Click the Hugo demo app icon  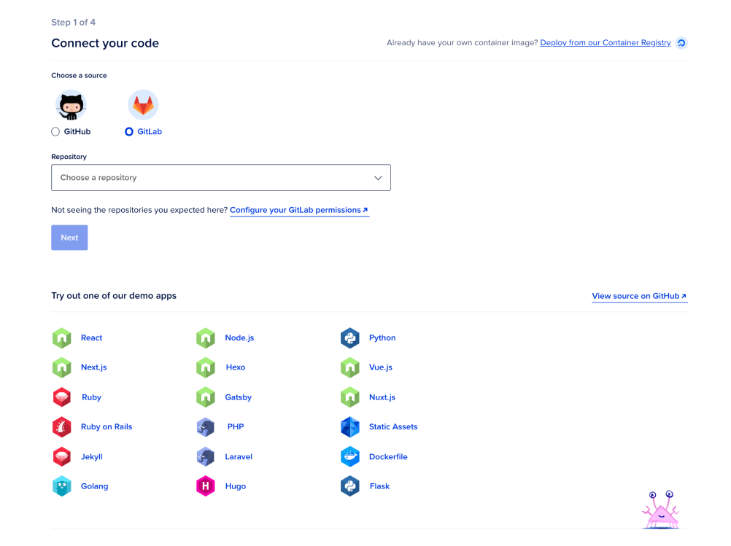pyautogui.click(x=206, y=486)
